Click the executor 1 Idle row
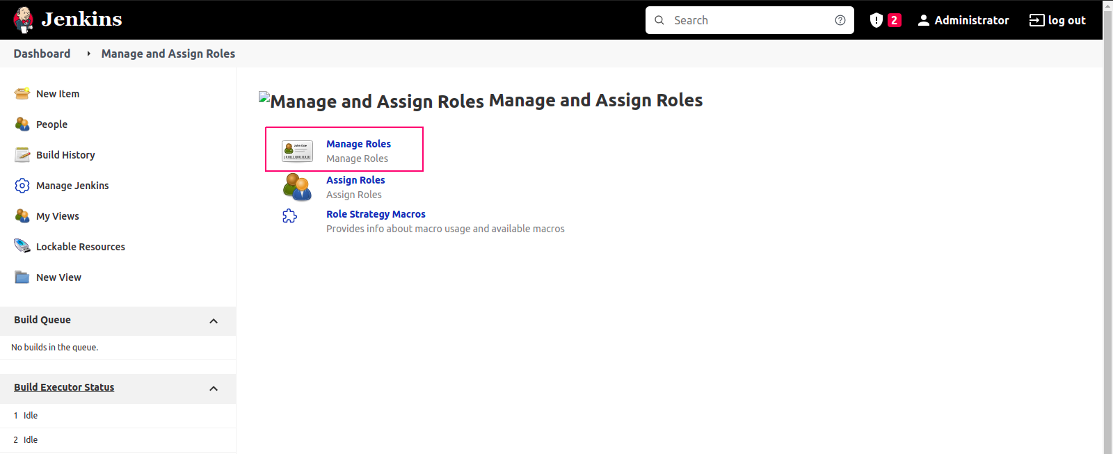 [118, 416]
